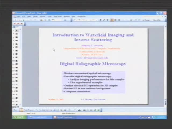
Task: Toggle align right in formatting toolbar
Action: [119, 20]
